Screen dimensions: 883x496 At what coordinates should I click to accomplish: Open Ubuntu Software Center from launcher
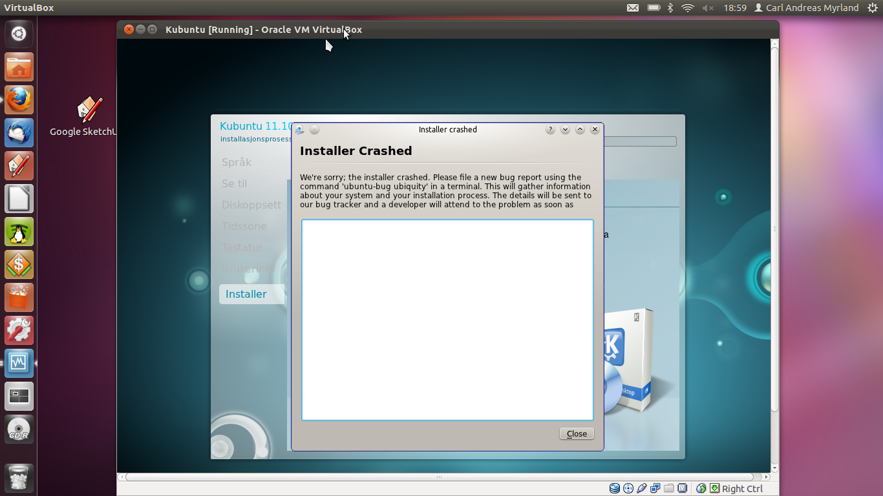point(19,298)
